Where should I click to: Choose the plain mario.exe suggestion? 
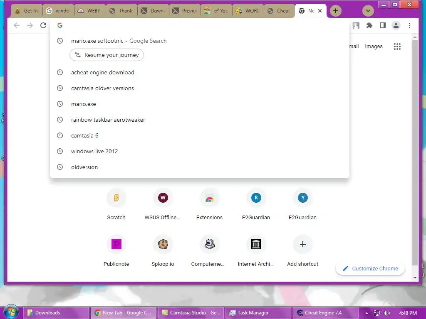pyautogui.click(x=200, y=104)
